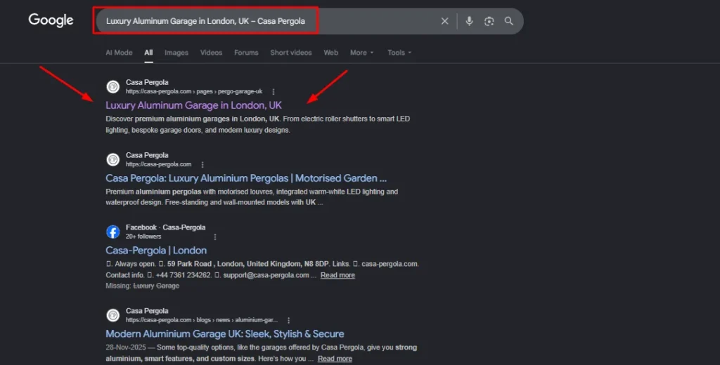The width and height of the screenshot is (720, 365).
Task: Open options for pergo-garage-uk result
Action: pos(274,92)
